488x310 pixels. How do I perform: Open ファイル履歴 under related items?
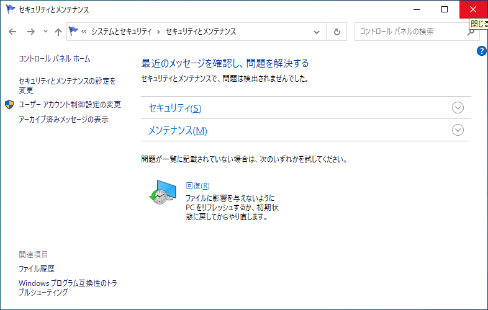37,269
